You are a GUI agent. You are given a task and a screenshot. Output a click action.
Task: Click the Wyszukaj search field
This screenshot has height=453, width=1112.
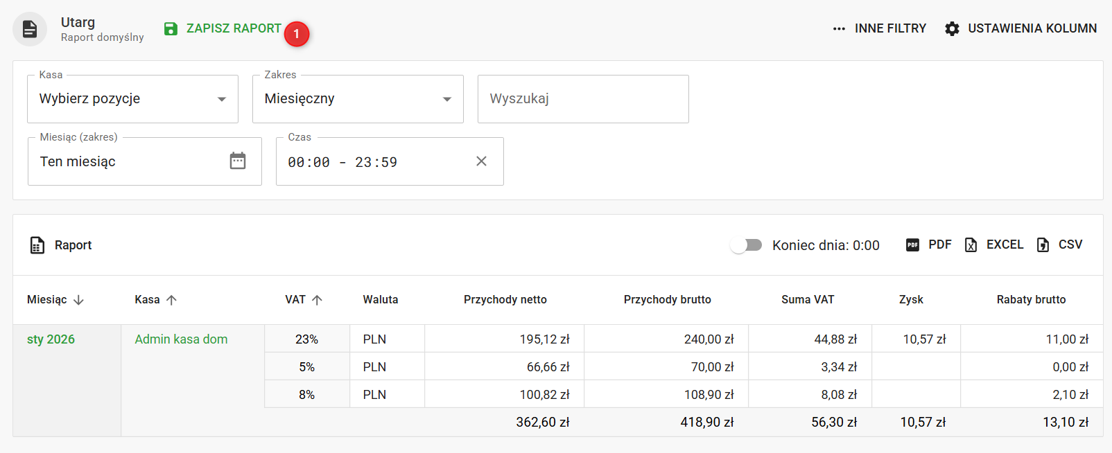[x=583, y=99]
